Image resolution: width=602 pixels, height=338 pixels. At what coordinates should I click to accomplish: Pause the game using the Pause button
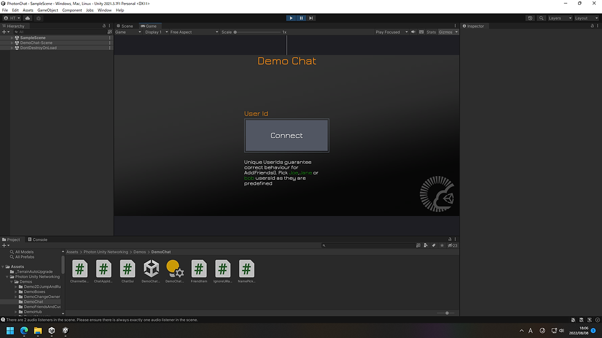coord(301,18)
